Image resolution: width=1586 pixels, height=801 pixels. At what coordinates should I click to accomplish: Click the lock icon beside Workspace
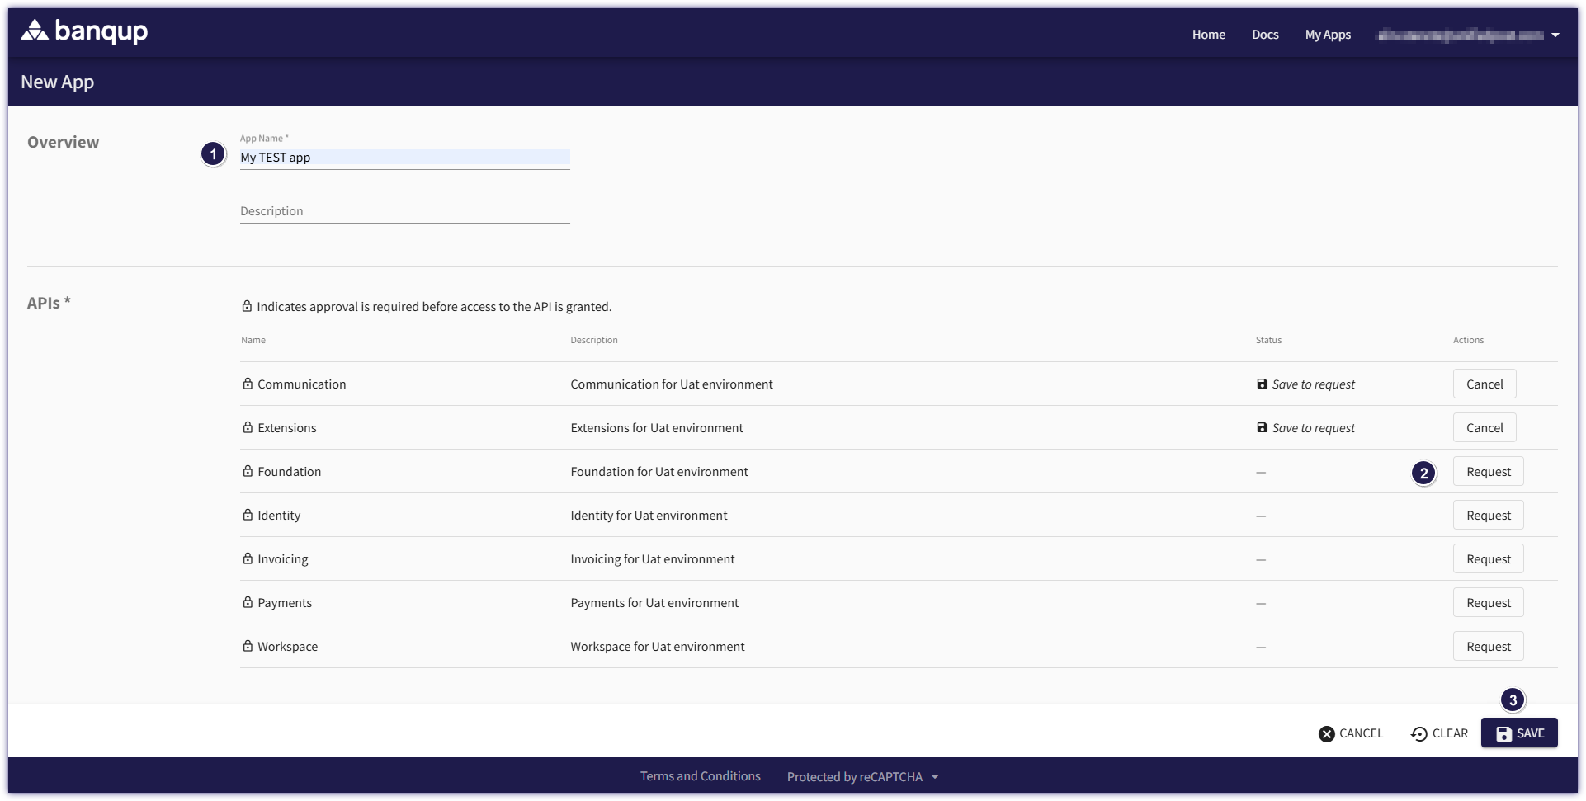click(x=248, y=646)
